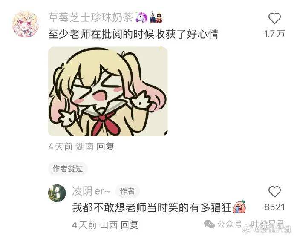
Task: Tap the 1.7万 like count
Action: [274, 34]
